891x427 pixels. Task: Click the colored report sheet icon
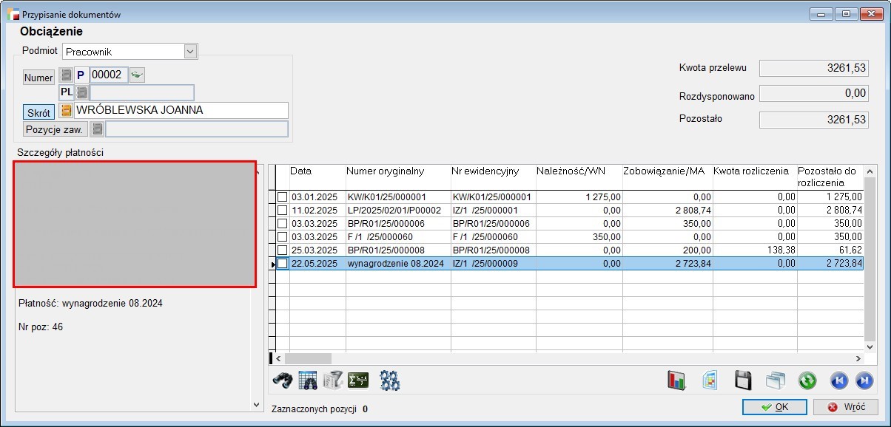pyautogui.click(x=710, y=380)
